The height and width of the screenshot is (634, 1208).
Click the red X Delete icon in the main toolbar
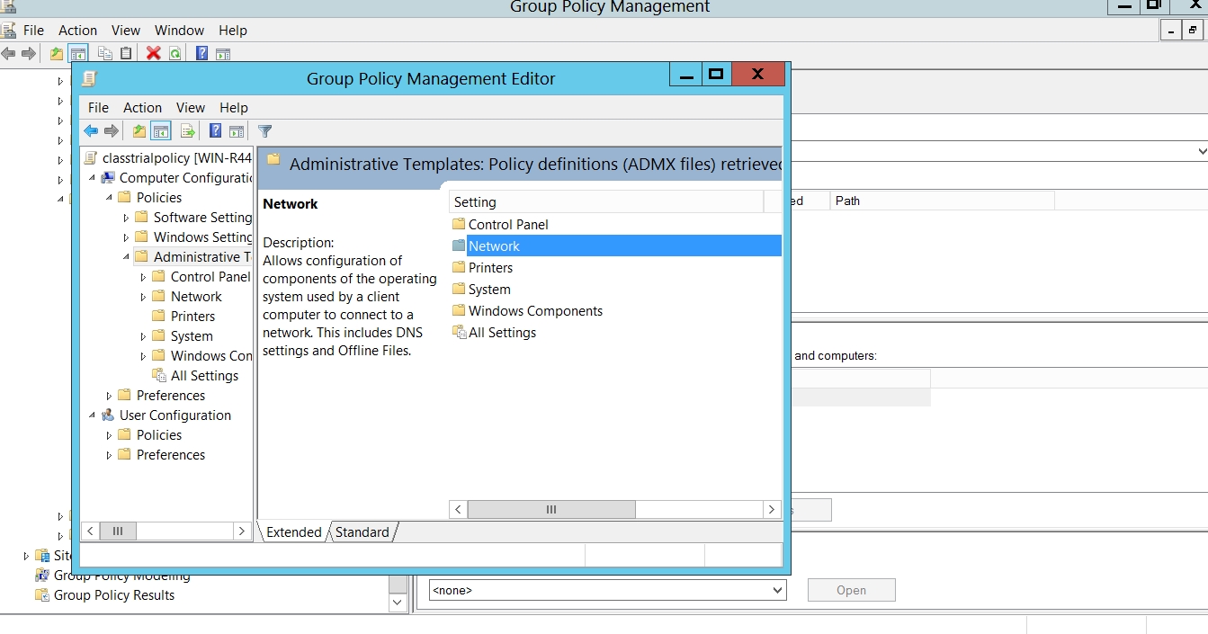(x=153, y=53)
